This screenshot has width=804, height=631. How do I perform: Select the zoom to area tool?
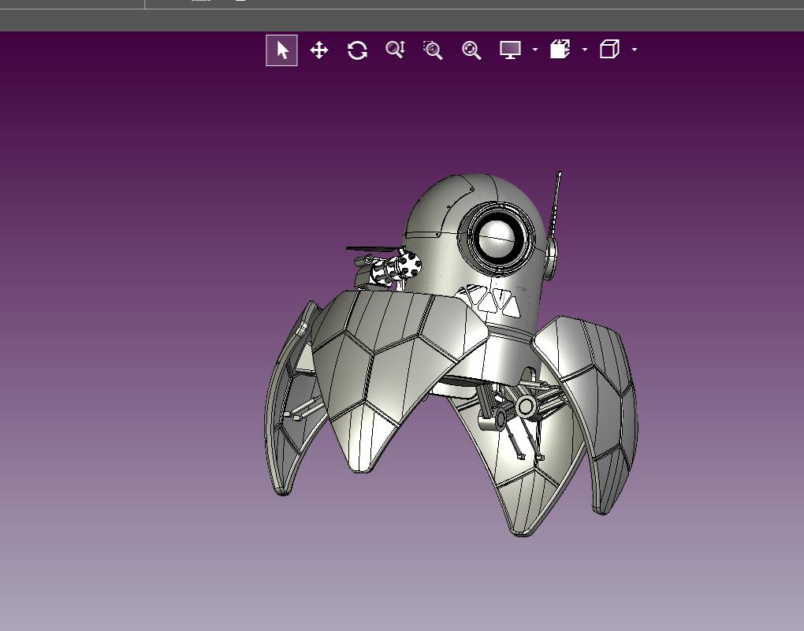(x=434, y=50)
